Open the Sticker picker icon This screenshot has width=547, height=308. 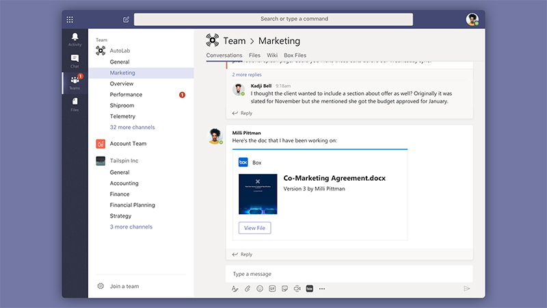(284, 289)
